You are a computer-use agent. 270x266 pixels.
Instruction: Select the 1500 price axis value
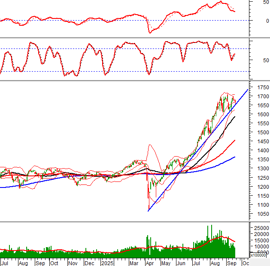pos(263,133)
